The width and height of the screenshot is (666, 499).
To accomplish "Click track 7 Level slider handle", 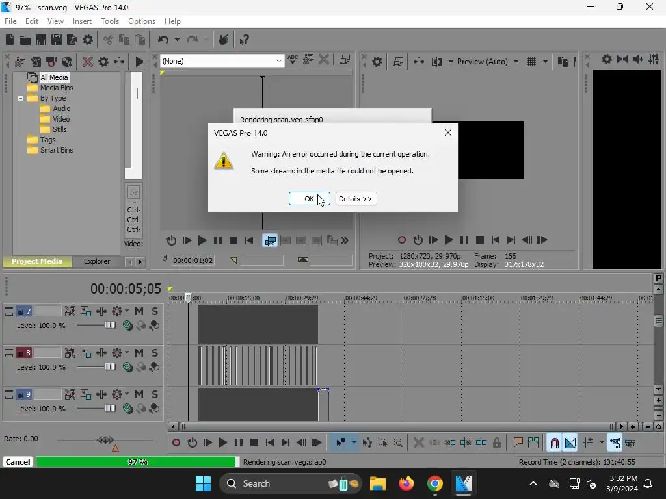I will pos(110,325).
